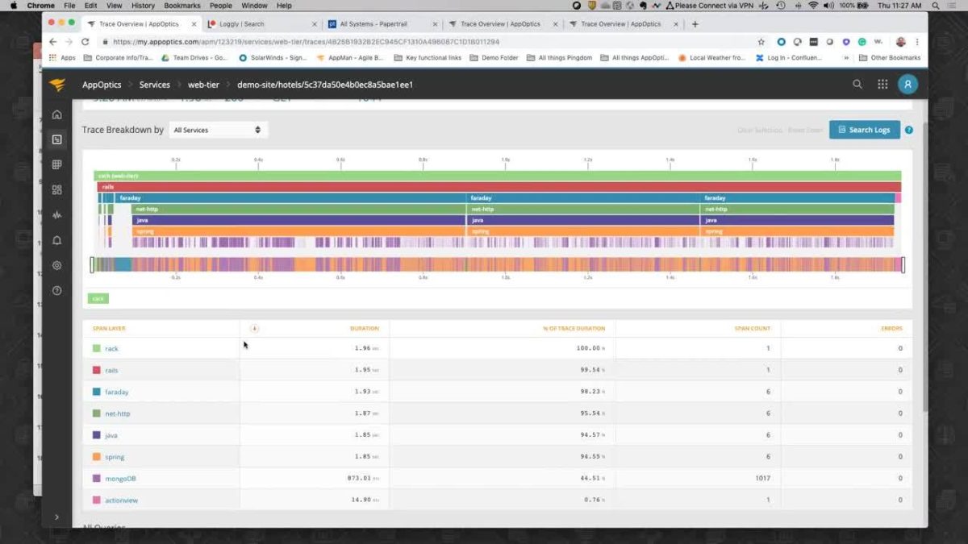Open the Metrics pulse icon in sidebar
The height and width of the screenshot is (544, 968).
coord(56,215)
